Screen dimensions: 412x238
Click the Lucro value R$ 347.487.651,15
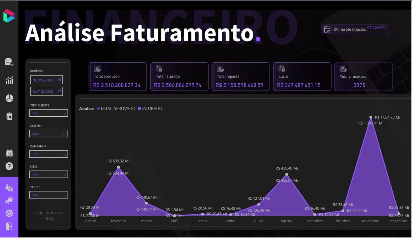pos(299,85)
